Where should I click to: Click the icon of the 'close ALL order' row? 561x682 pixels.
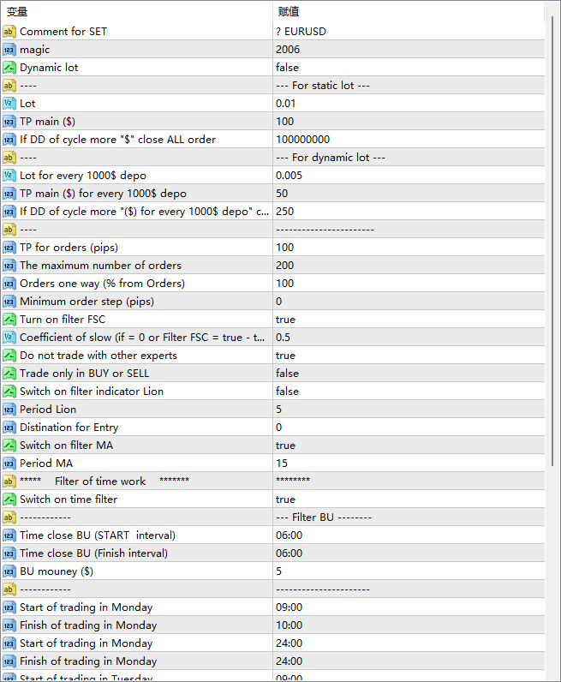(x=9, y=140)
